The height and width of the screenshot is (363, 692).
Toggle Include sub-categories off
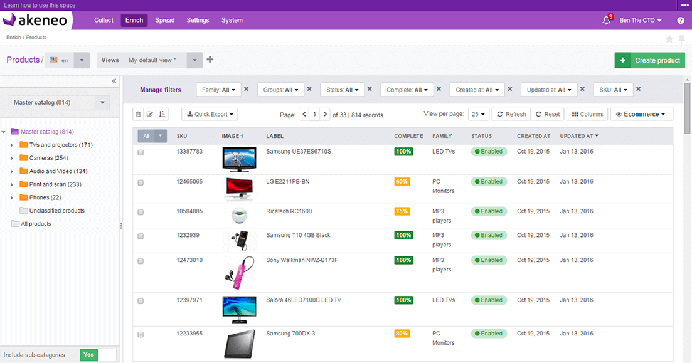pos(88,355)
